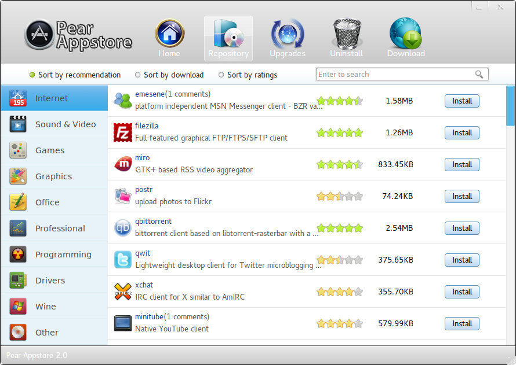
Task: Select the Wine category
Action: point(54,306)
